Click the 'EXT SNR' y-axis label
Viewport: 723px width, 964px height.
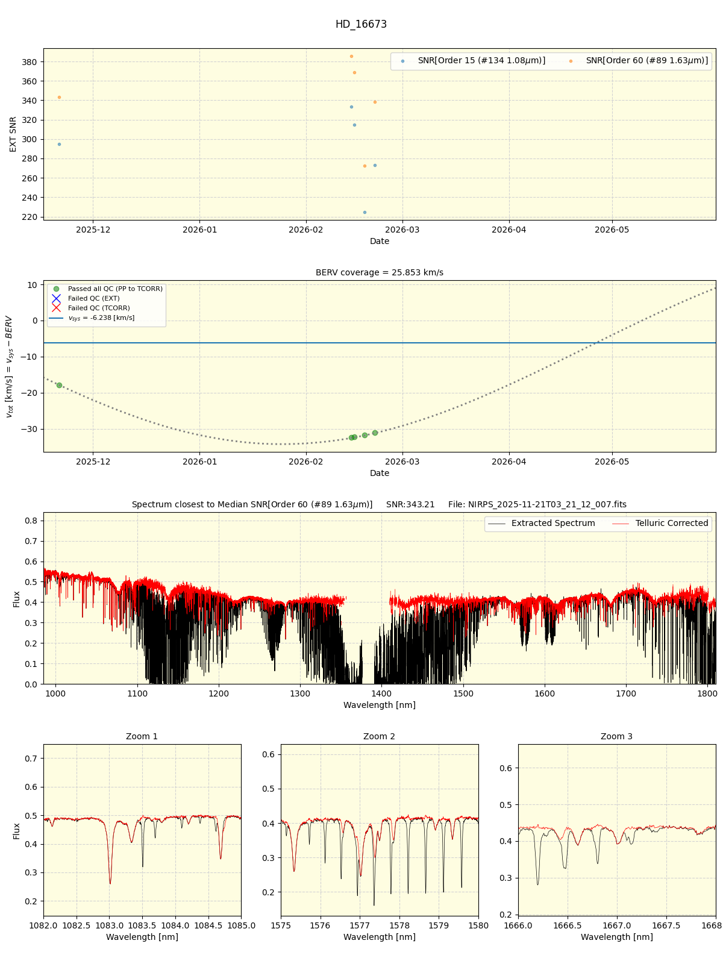[13, 134]
